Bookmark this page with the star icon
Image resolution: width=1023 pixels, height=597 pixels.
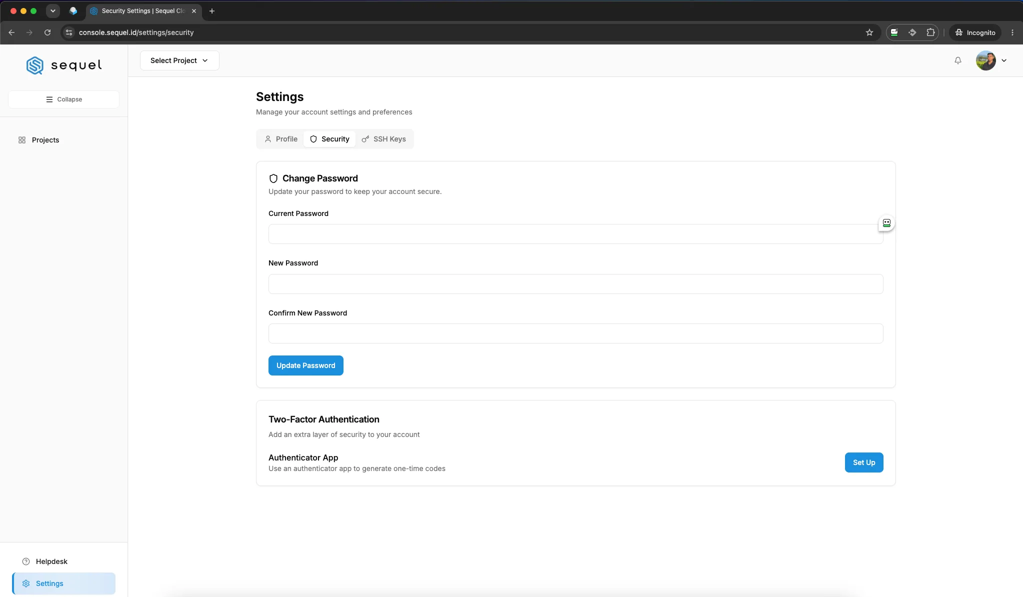tap(869, 32)
